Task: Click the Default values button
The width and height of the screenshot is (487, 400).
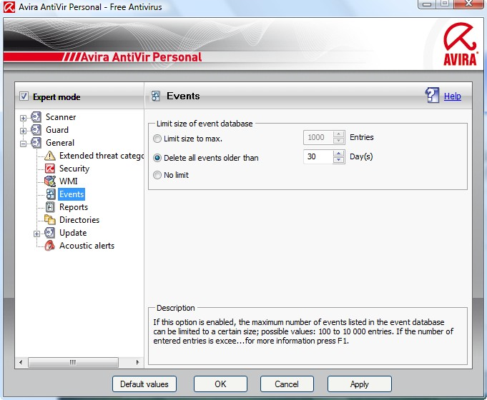Action: (144, 384)
